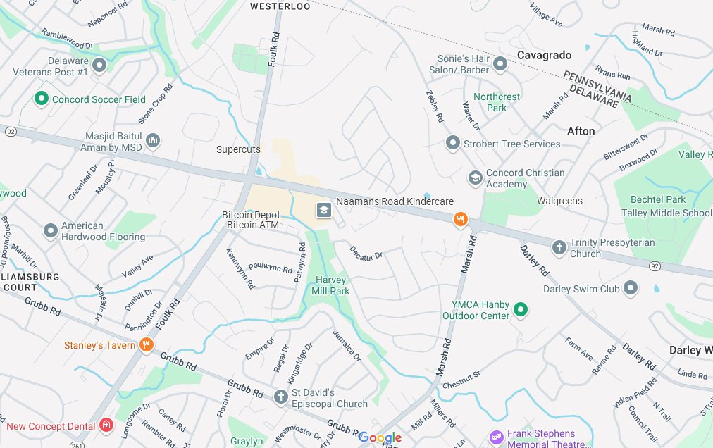Click the YMCA Hanby Outdoor Center pin
This screenshot has width=713, height=448.
pos(521,310)
